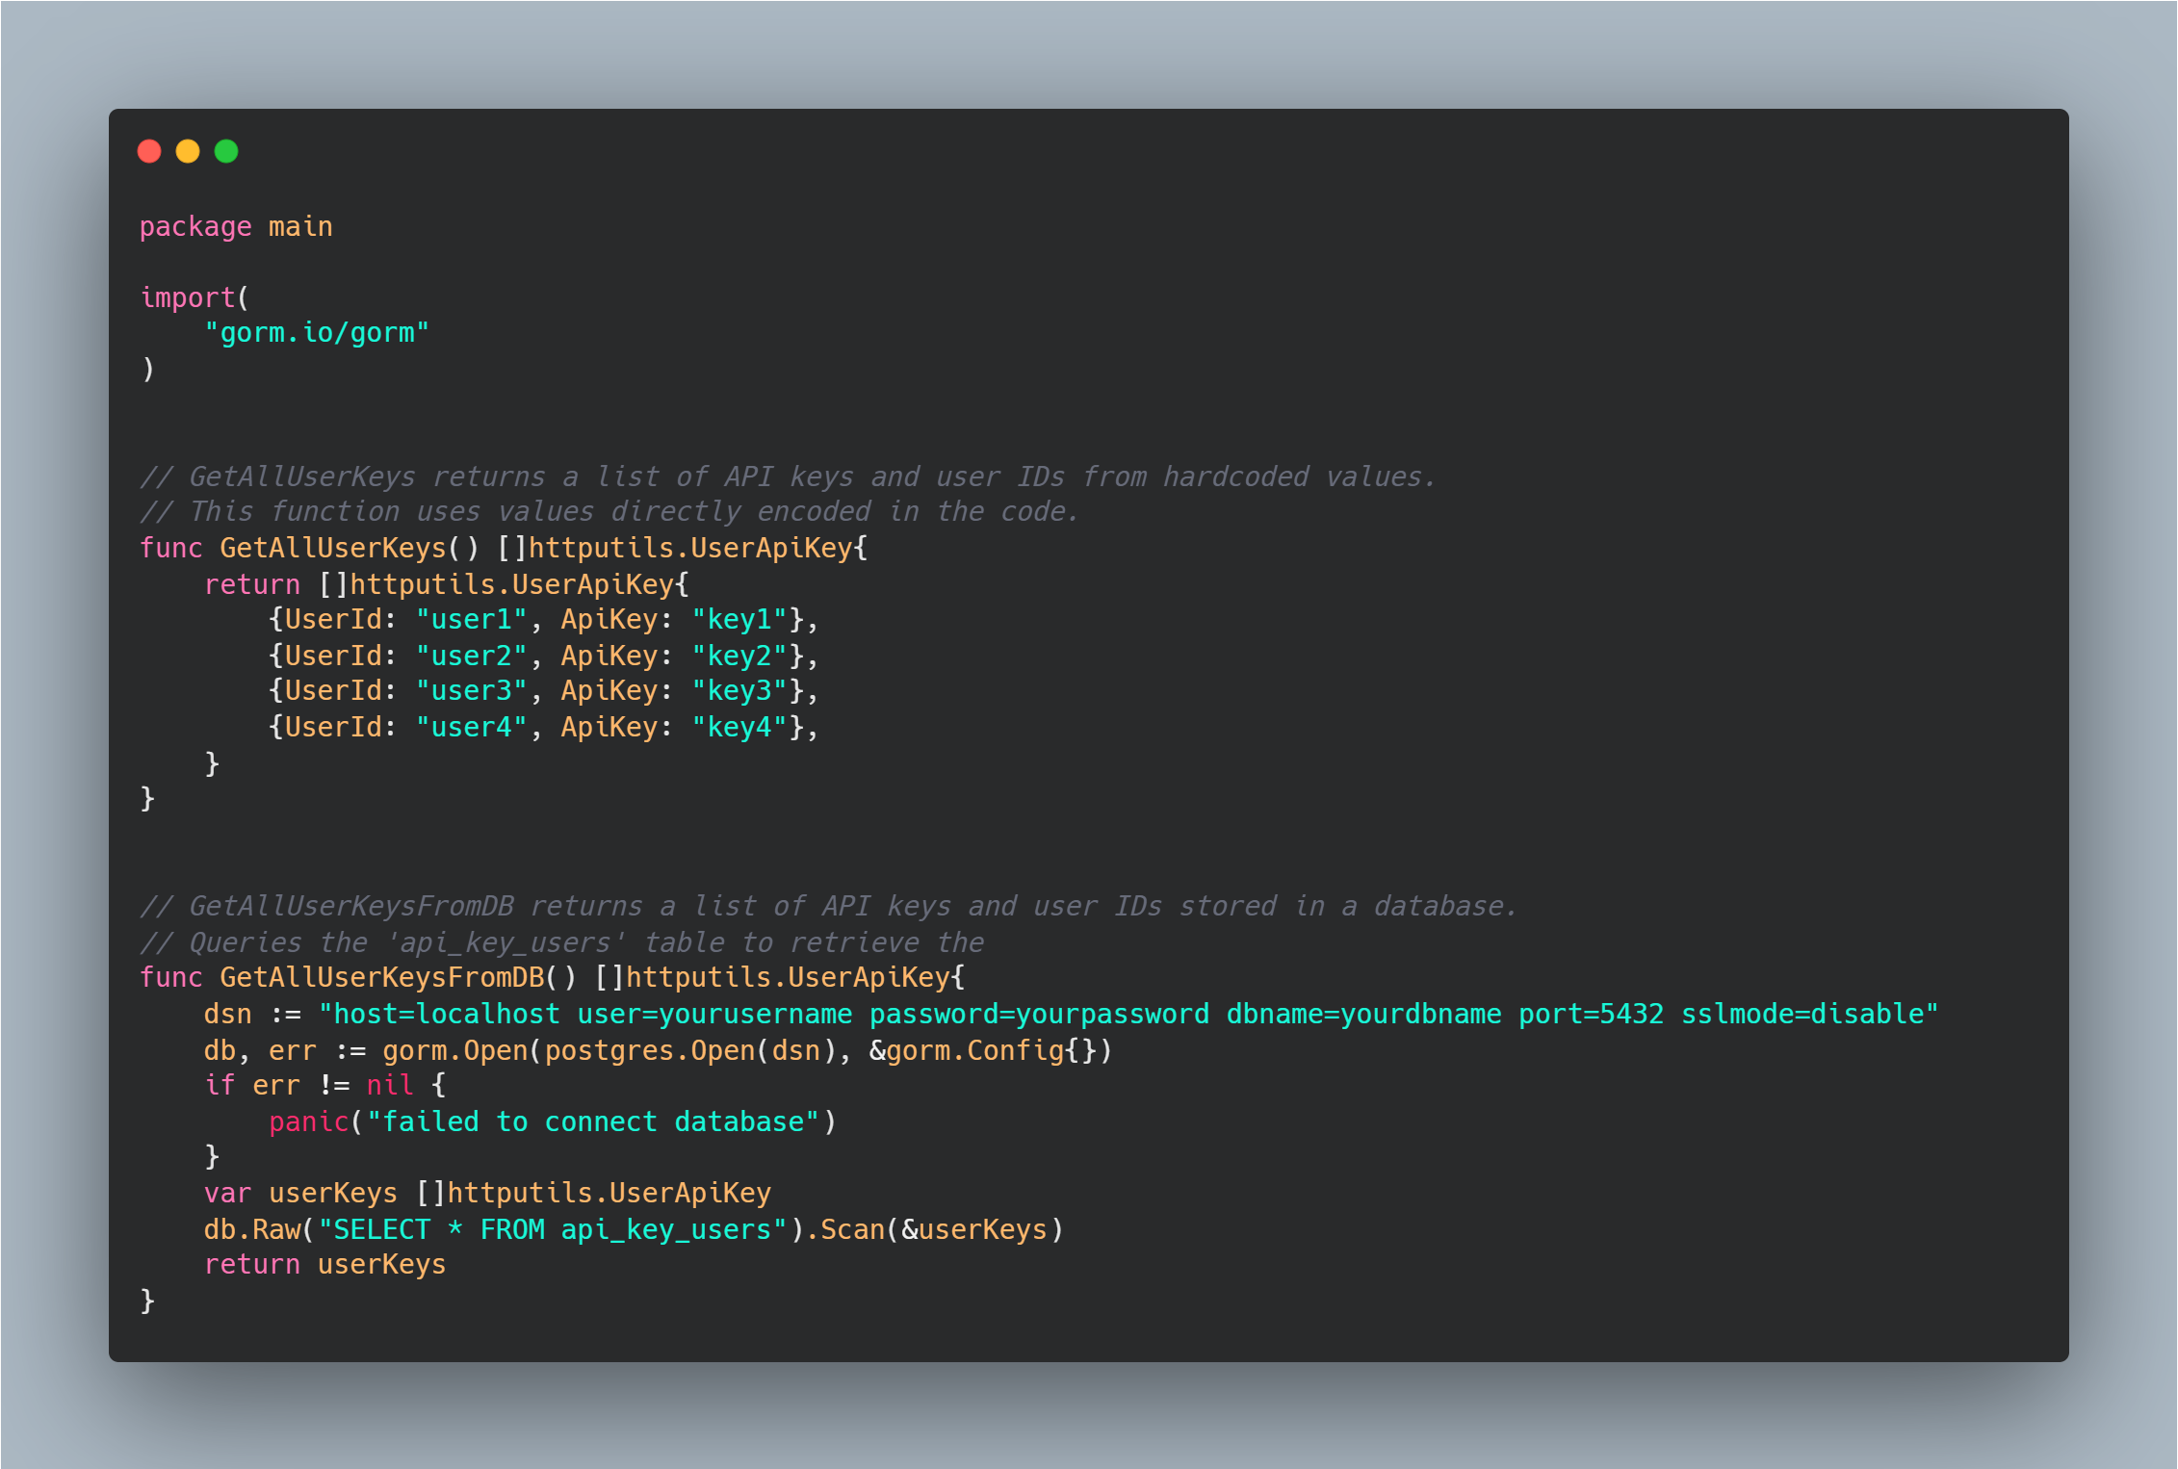
Task: Click the final "return userKeys" statement
Action: (x=324, y=1265)
